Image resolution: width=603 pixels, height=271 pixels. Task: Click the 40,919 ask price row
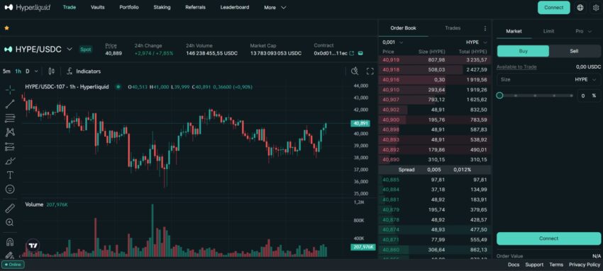coord(435,60)
